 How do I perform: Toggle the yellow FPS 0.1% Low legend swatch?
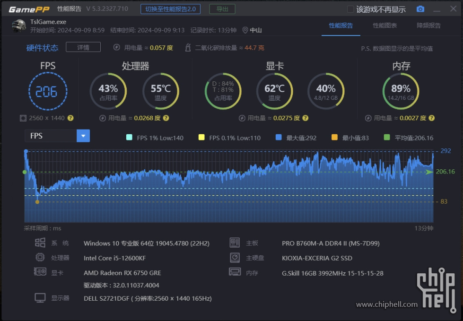[x=201, y=137]
